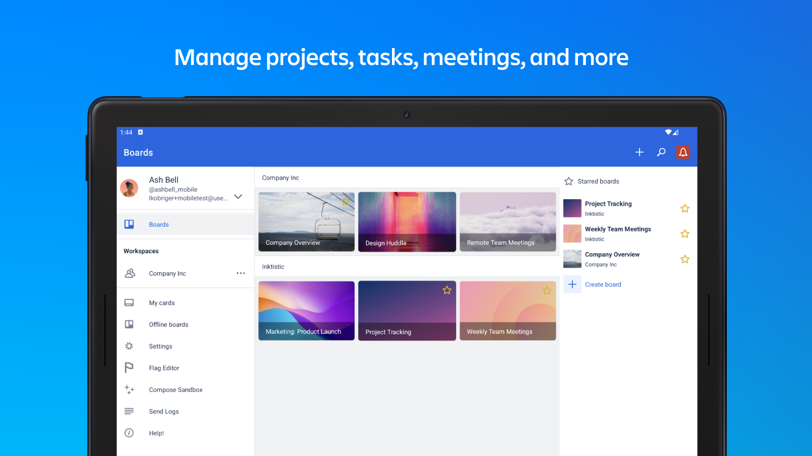
Task: Open My cards from the sidebar
Action: [x=161, y=302]
